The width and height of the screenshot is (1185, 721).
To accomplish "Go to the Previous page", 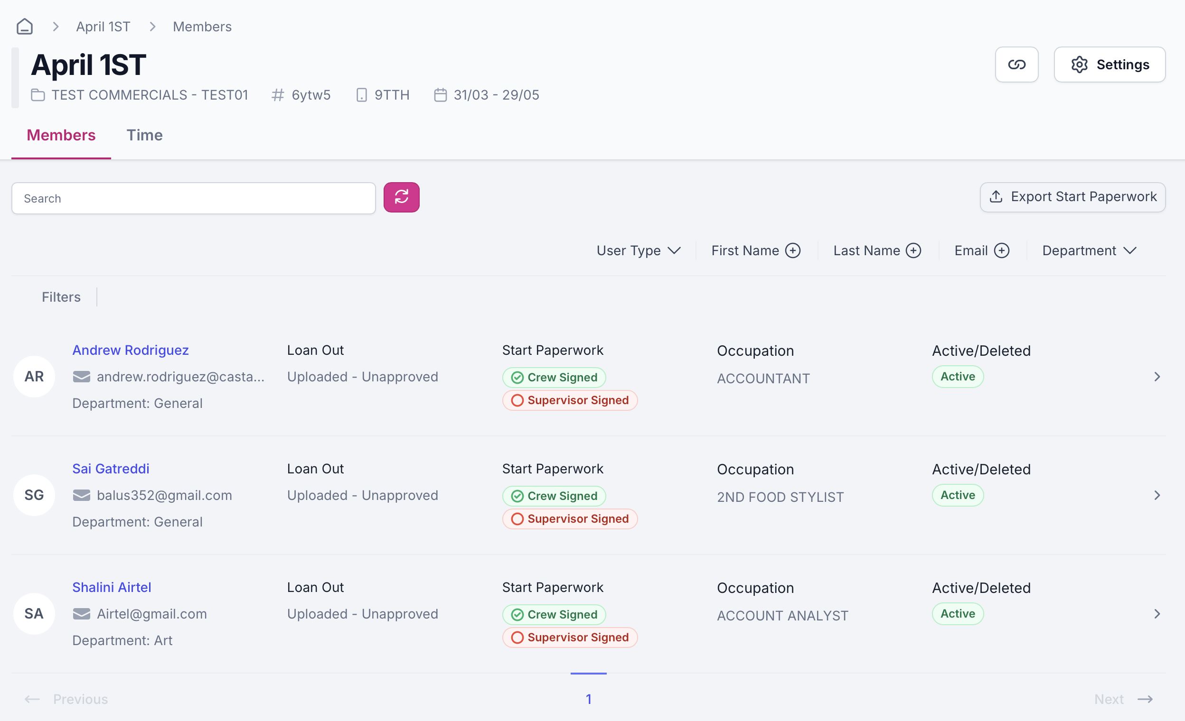I will click(66, 699).
